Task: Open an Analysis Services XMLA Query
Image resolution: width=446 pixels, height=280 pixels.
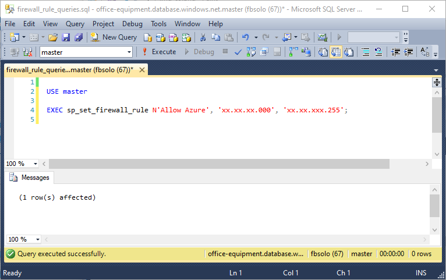Action: (186, 37)
